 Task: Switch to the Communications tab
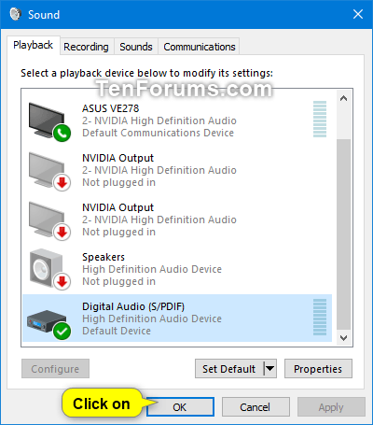(200, 47)
